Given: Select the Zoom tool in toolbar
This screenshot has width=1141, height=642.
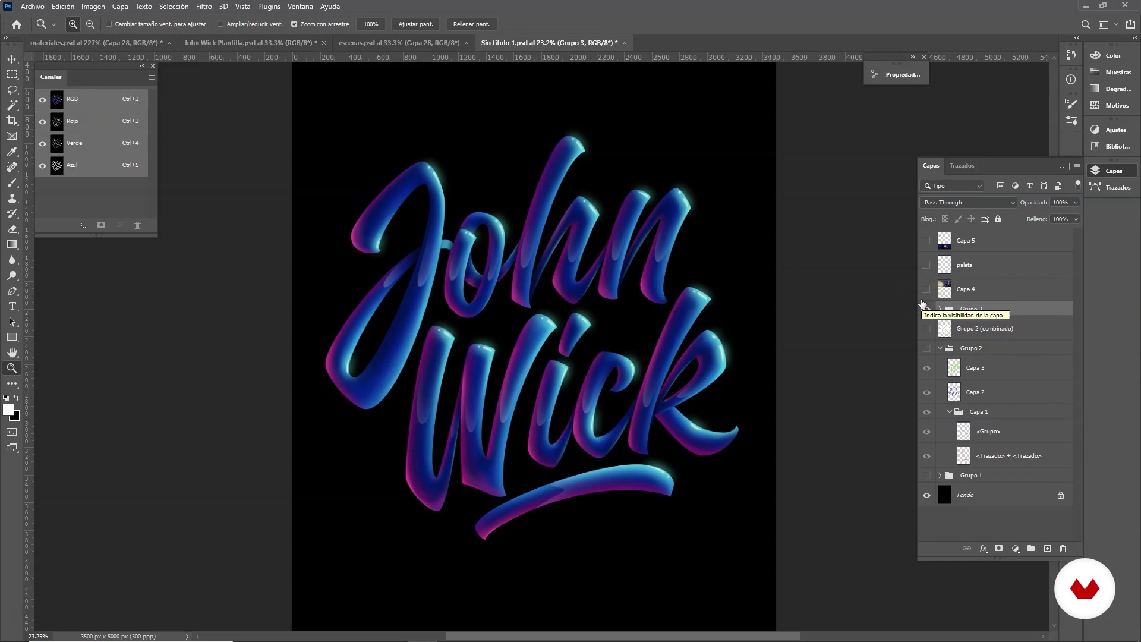Looking at the screenshot, I should click(x=12, y=368).
